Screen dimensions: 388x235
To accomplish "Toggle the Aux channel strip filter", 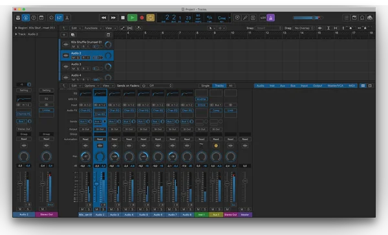I will 283,85.
